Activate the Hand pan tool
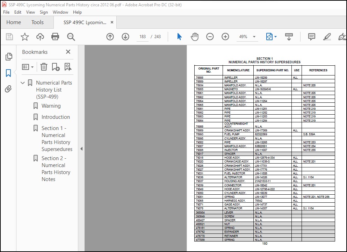This screenshot has width=347, height=252. [195, 37]
